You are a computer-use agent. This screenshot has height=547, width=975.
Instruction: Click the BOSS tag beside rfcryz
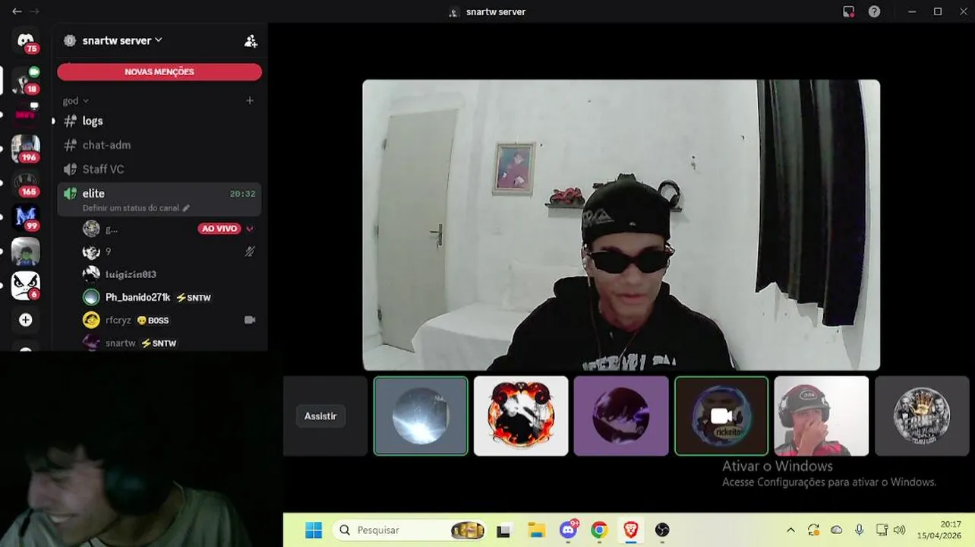[x=153, y=321]
